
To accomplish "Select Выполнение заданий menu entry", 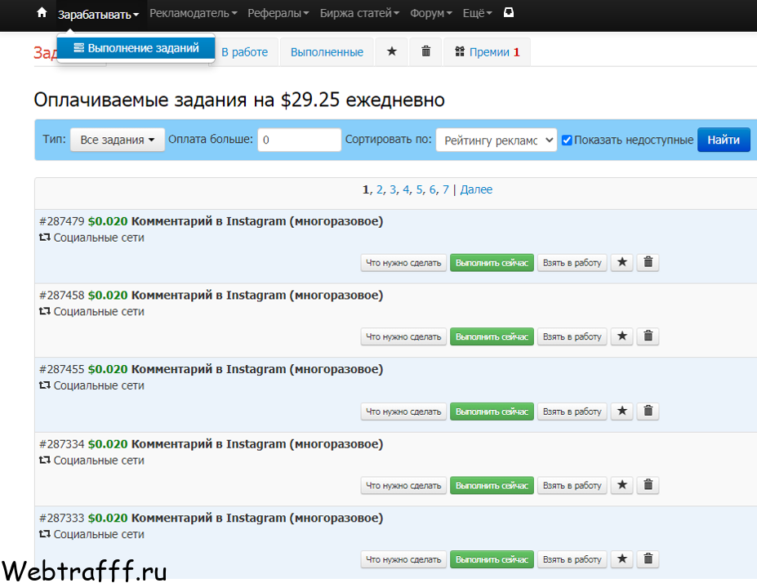I will pos(136,48).
